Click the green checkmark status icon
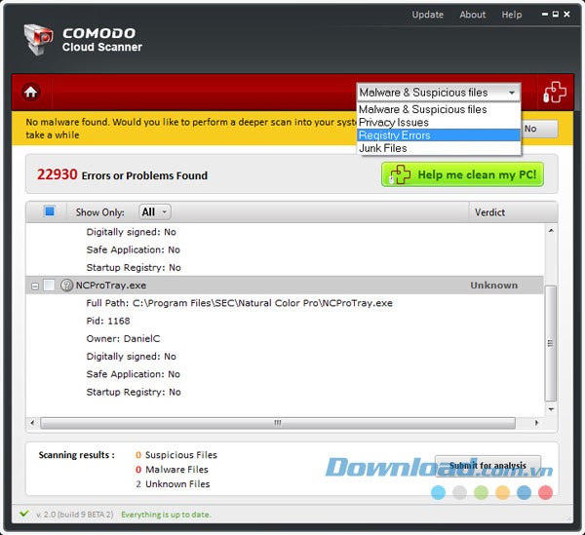Image resolution: width=585 pixels, height=535 pixels. click(24, 514)
